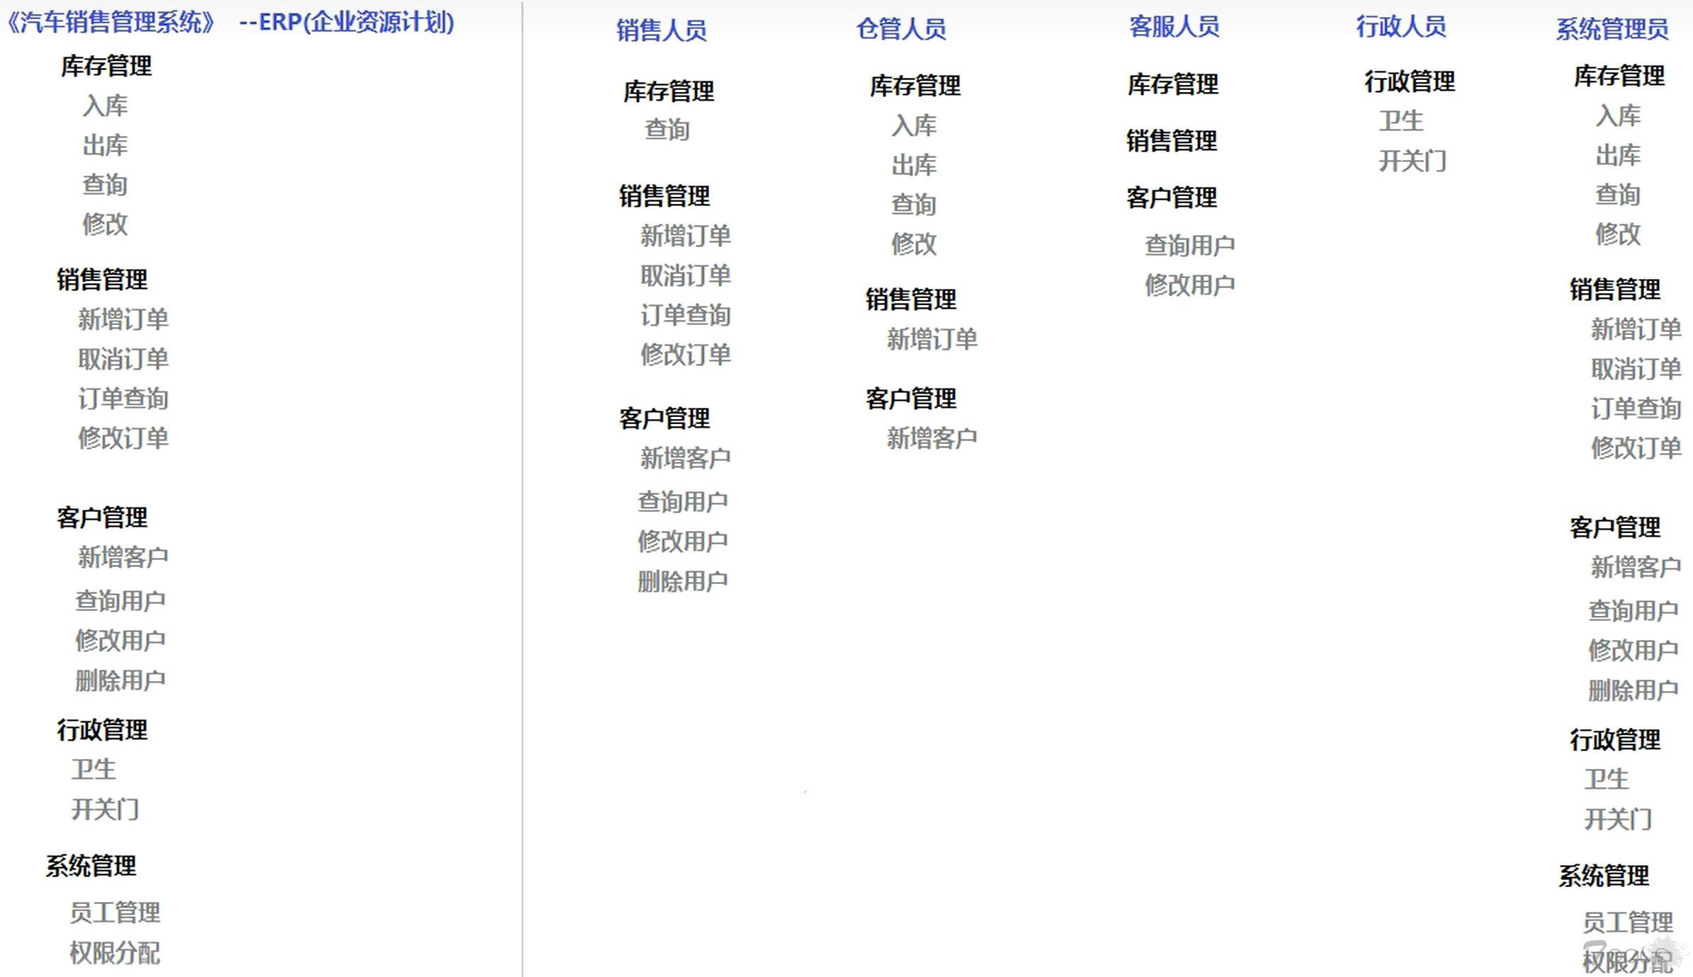Image resolution: width=1693 pixels, height=977 pixels.
Task: Open 客户管理 under 销售人员
Action: pyautogui.click(x=664, y=418)
